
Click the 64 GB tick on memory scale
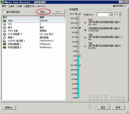click(78, 33)
